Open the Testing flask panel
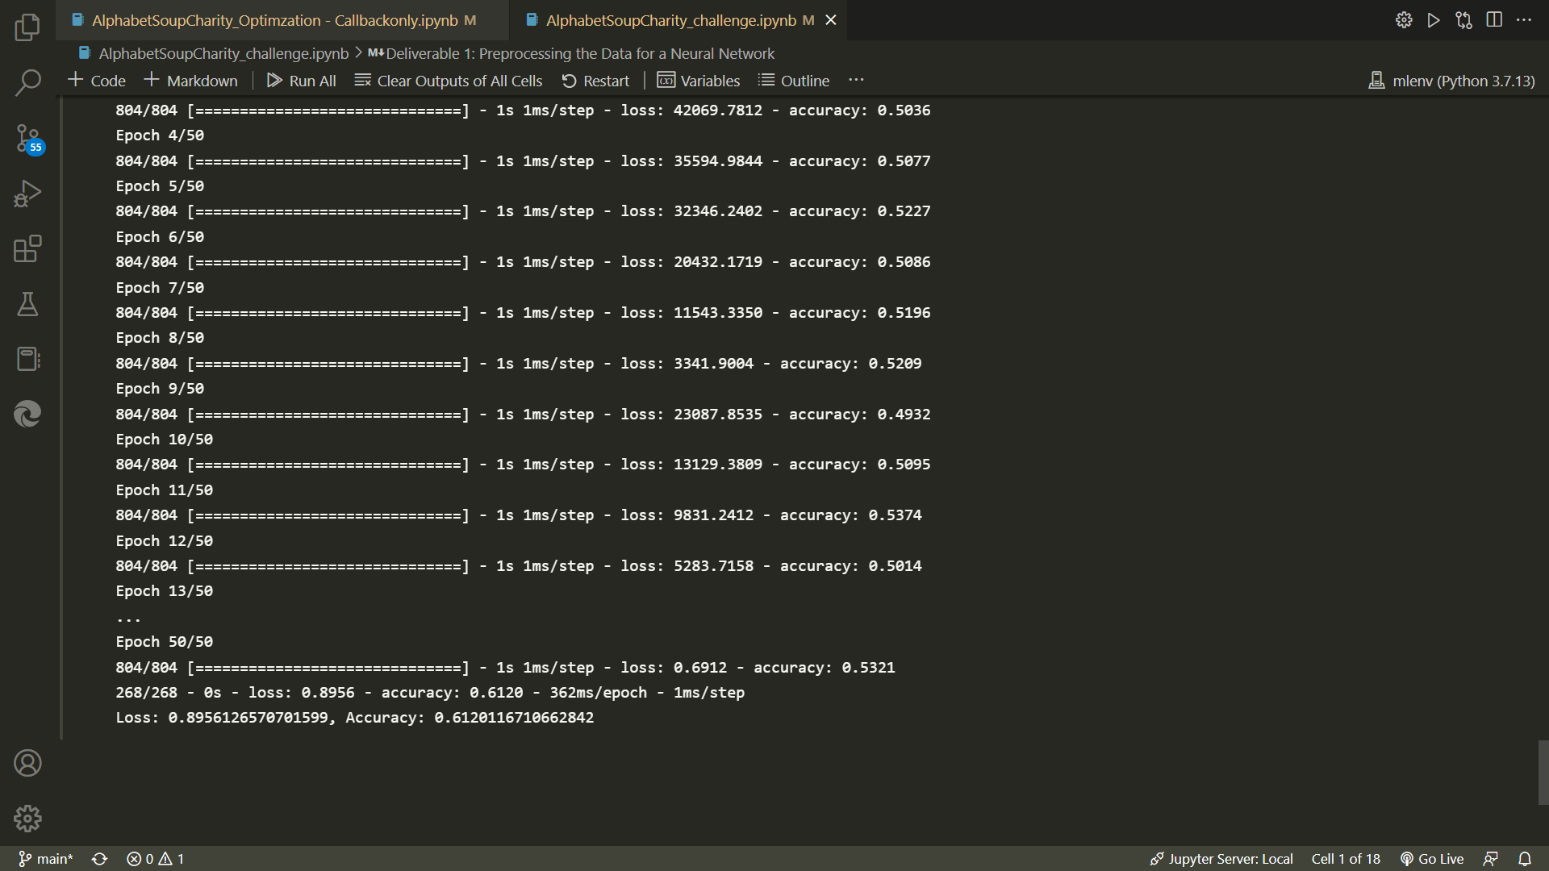1549x871 pixels. pyautogui.click(x=27, y=304)
